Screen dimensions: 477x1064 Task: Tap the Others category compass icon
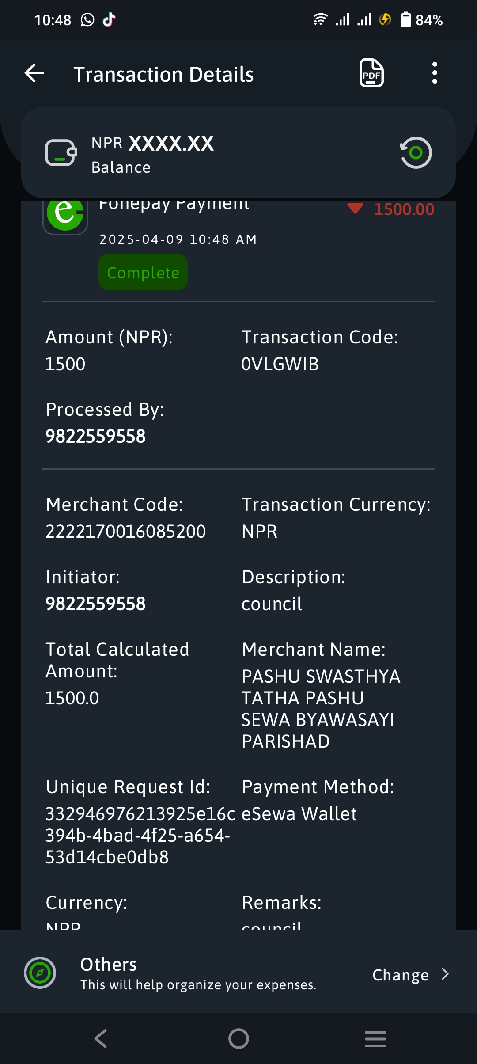(40, 973)
